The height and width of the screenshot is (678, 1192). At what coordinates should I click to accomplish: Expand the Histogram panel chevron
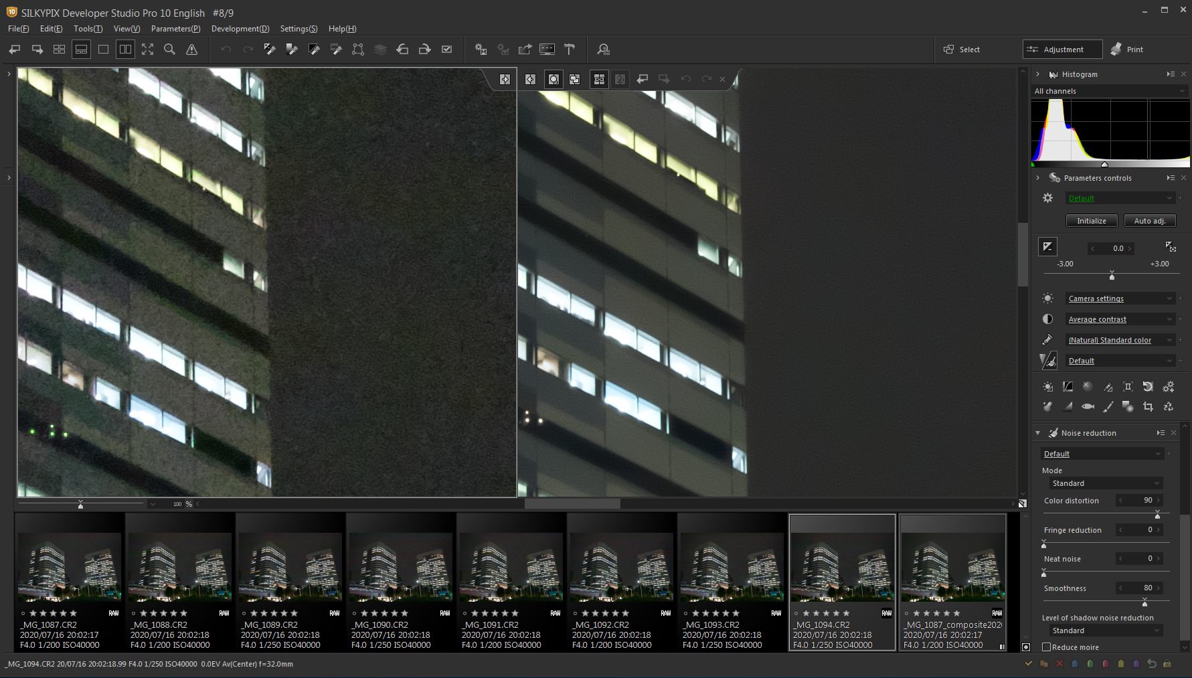(1038, 74)
